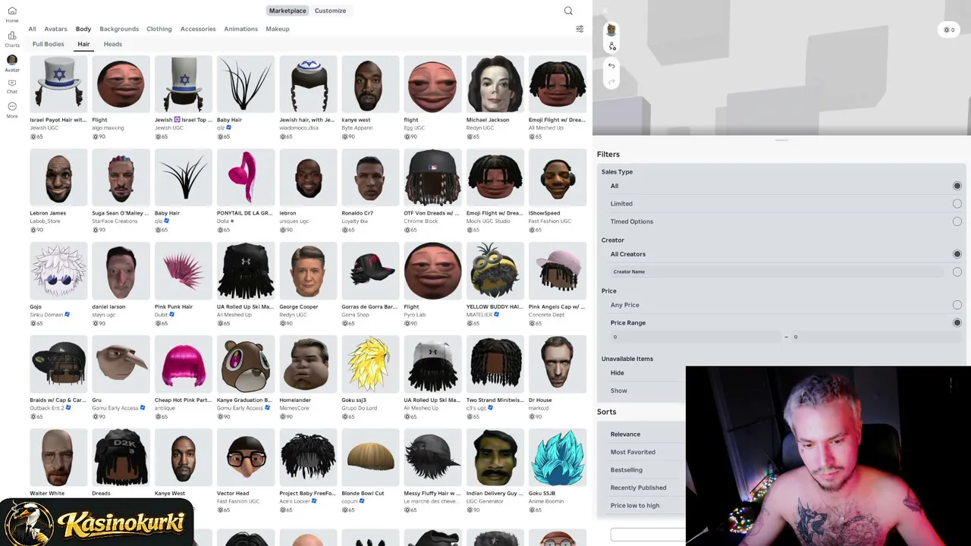
Task: Click the marketplace search magnifier icon
Action: tap(568, 11)
